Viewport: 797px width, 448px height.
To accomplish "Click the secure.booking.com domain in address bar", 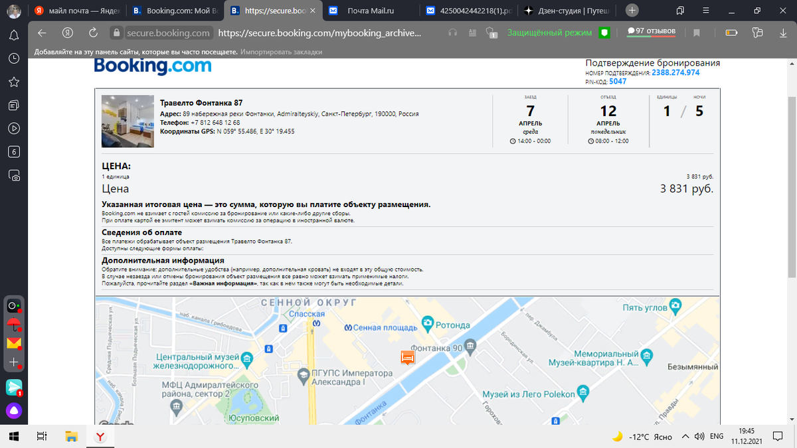I will 168,33.
